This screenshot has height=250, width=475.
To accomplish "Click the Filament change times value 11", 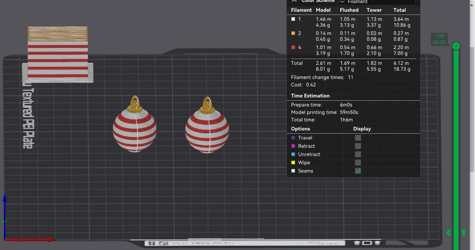I will pos(351,77).
